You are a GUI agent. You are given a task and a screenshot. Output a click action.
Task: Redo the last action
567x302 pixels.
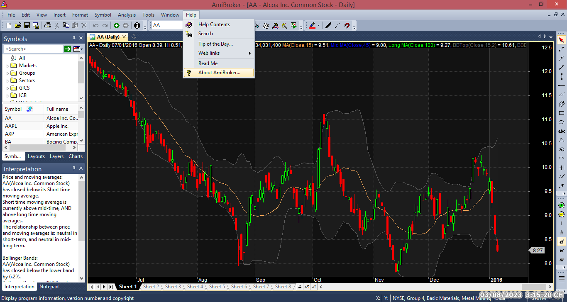105,25
